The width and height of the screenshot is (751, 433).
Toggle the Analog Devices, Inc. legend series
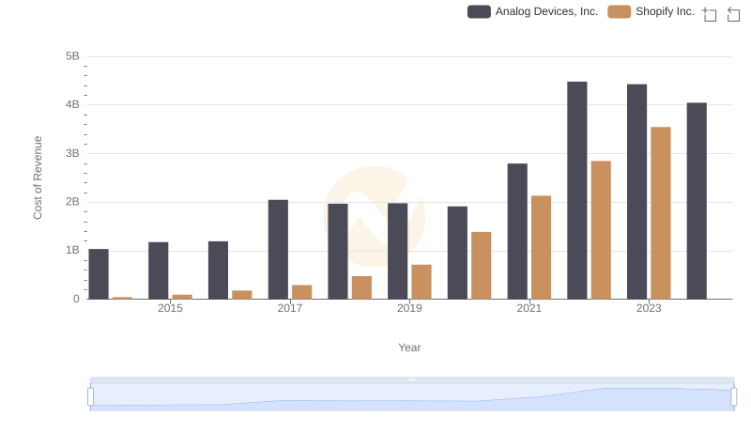(532, 11)
